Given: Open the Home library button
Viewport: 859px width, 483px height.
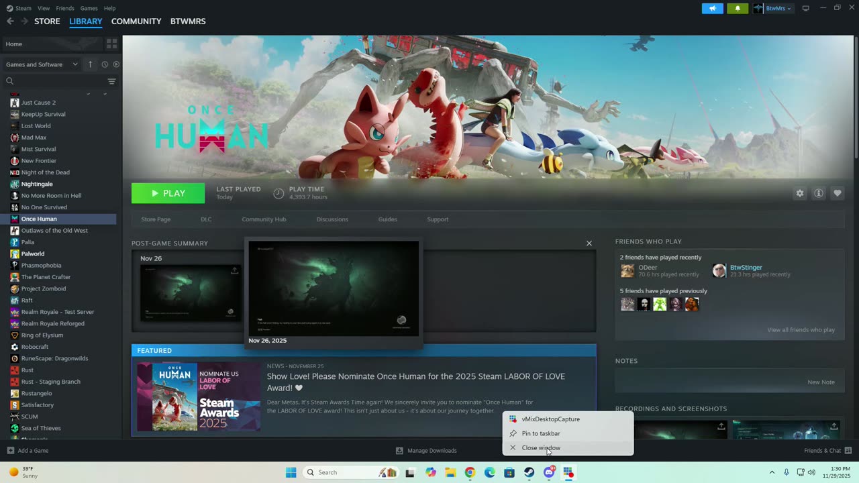Looking at the screenshot, I should tap(52, 44).
